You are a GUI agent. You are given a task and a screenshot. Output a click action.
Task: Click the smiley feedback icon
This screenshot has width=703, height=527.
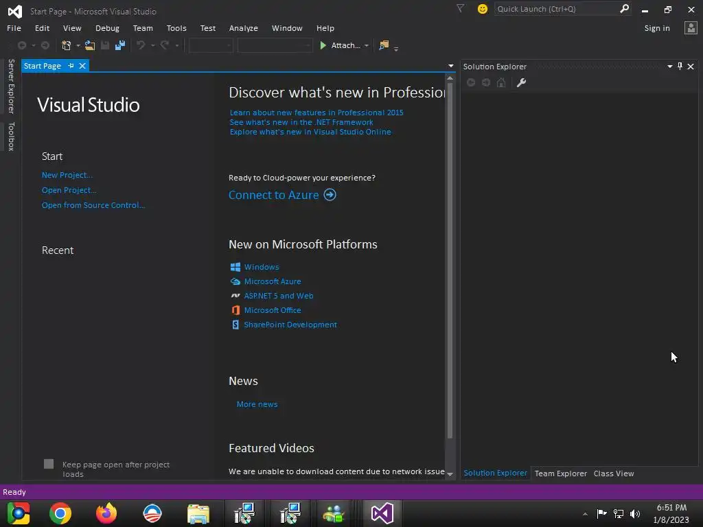point(483,9)
